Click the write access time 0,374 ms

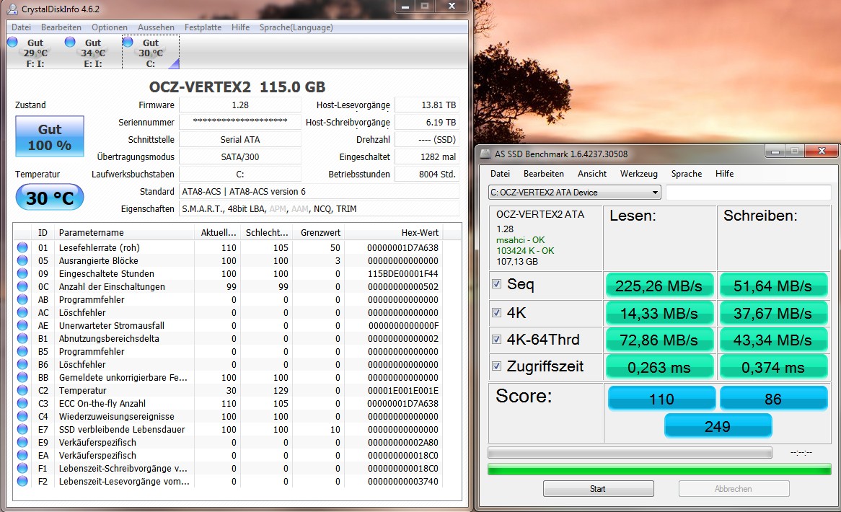point(773,367)
